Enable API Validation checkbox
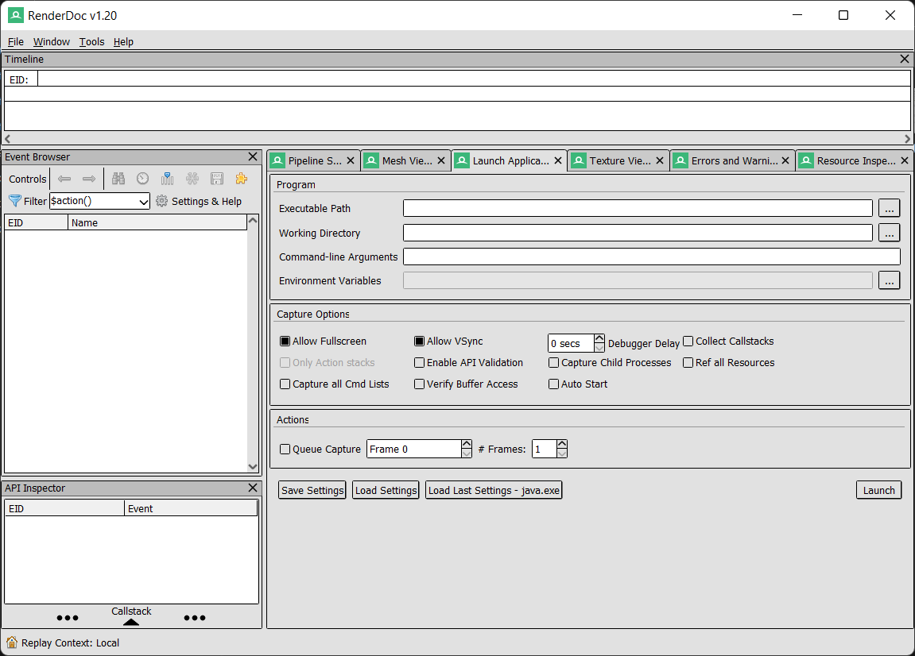915x656 pixels. tap(420, 363)
